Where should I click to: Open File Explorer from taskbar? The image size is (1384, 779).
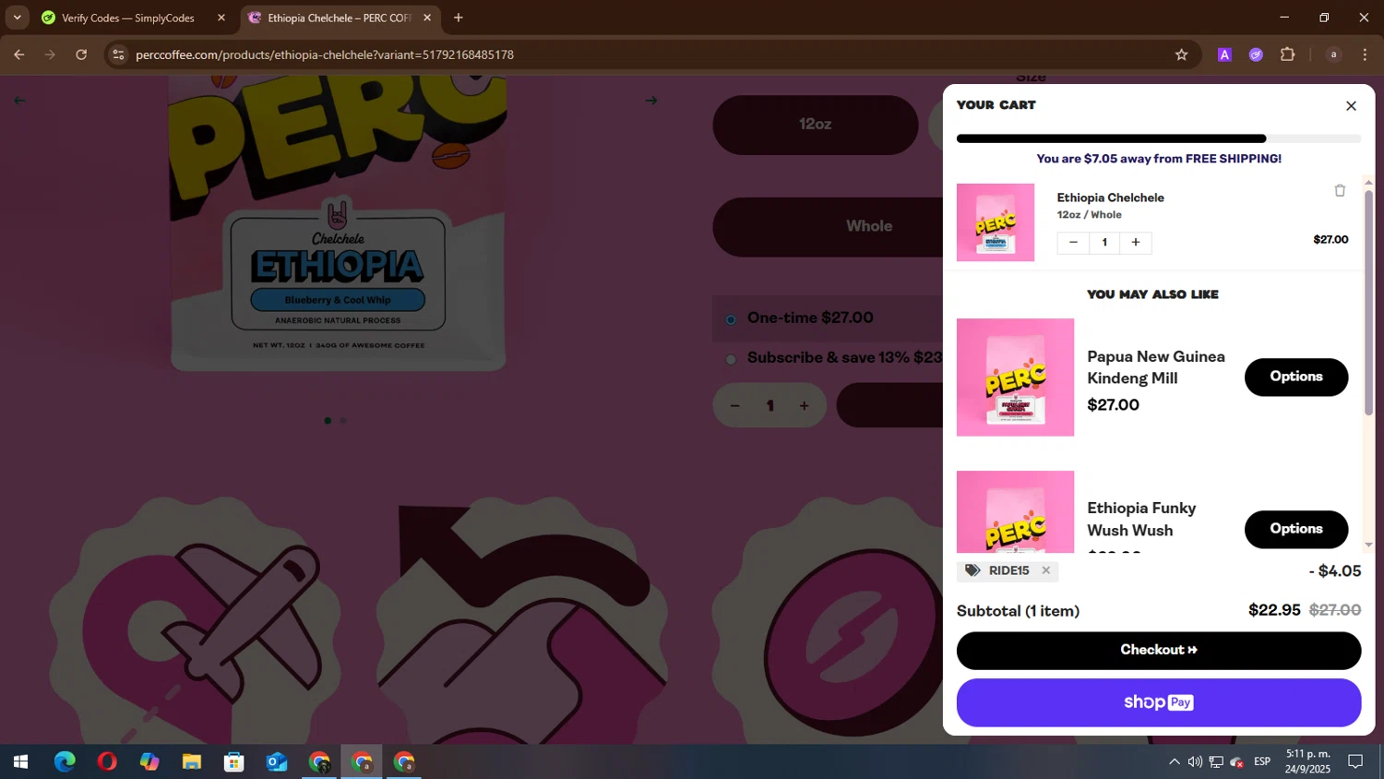coord(192,761)
